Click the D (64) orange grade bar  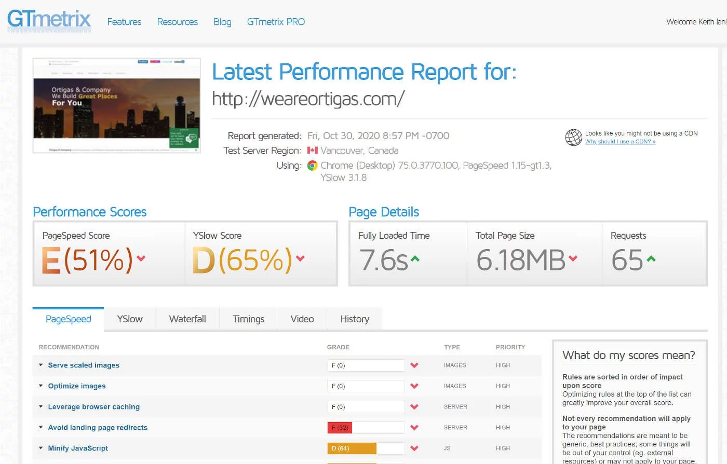point(352,448)
